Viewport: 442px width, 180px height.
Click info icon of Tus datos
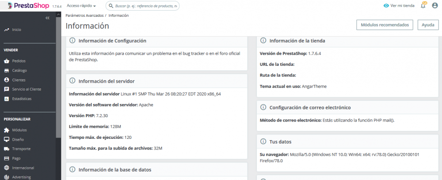263,142
